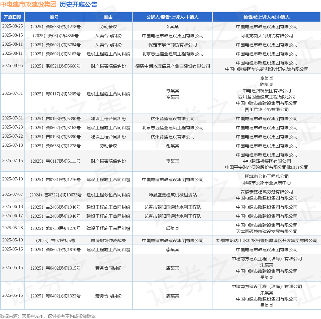Viewport: 321px width, 319px height.
Task: Click the 中电建市政建设集团 title text
Action: click(28, 4)
